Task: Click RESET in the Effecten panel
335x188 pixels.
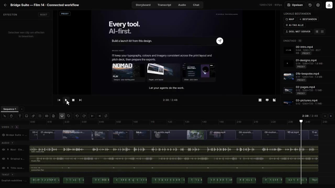Action: pos(44,15)
